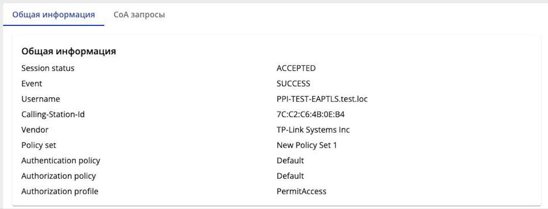The height and width of the screenshot is (209, 548).
Task: Click the Vendor field label
Action: pos(35,130)
